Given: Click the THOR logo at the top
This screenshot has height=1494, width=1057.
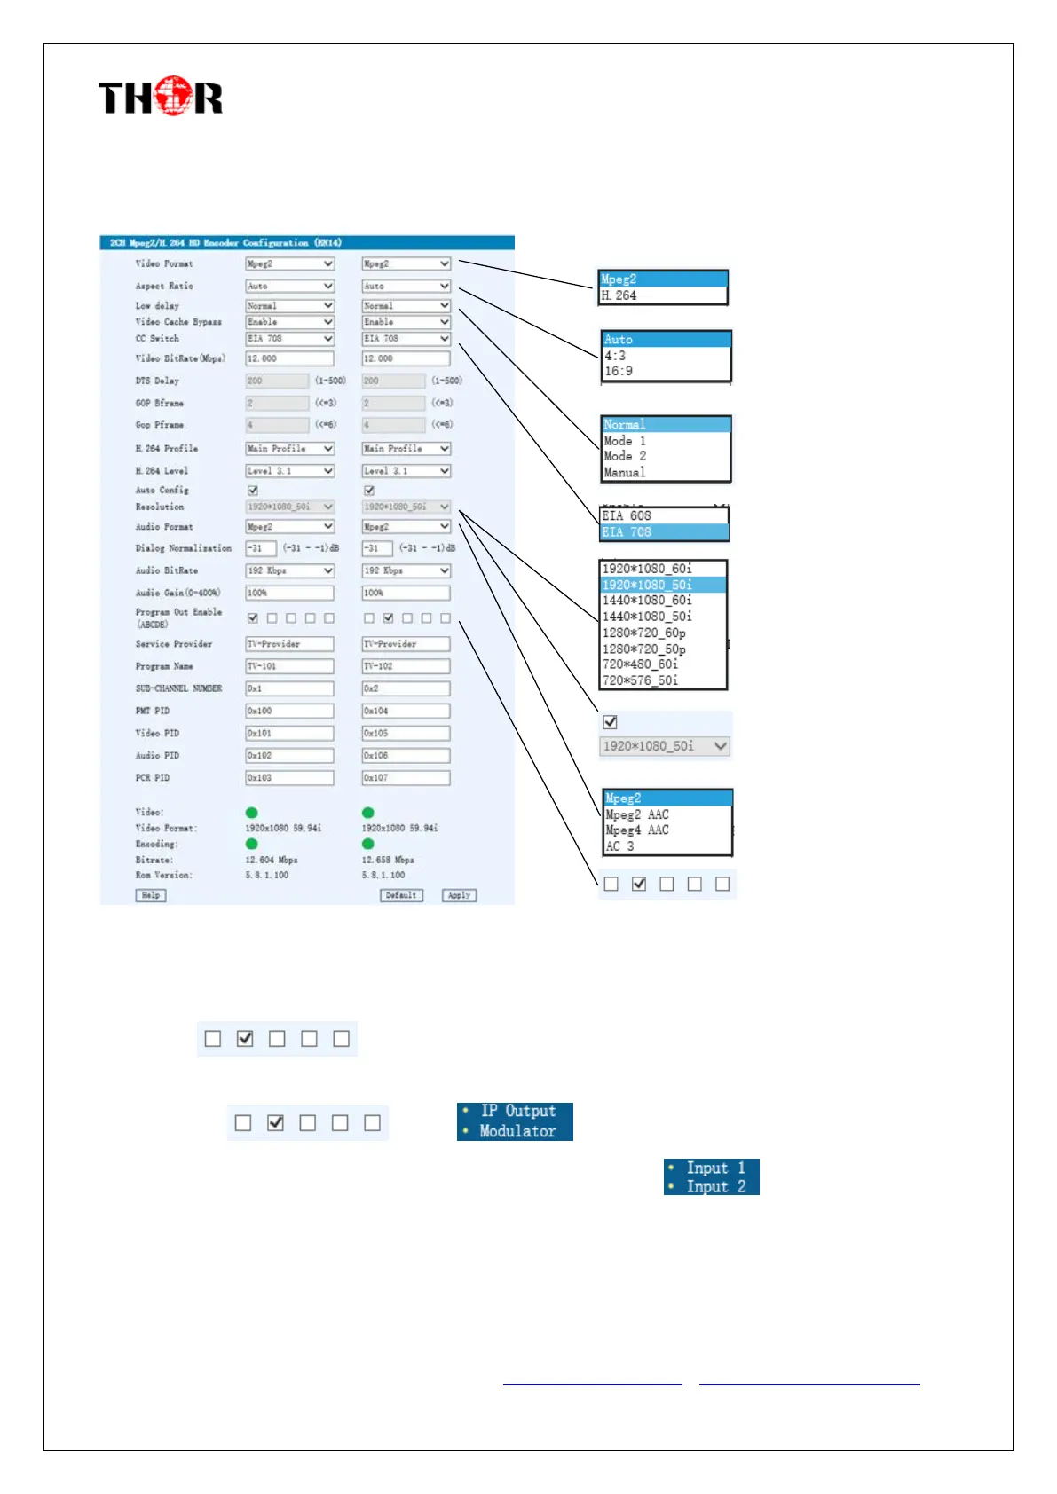Looking at the screenshot, I should (x=160, y=97).
